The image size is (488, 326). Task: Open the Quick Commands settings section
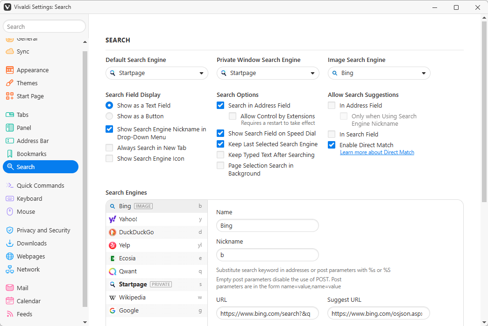click(x=40, y=185)
